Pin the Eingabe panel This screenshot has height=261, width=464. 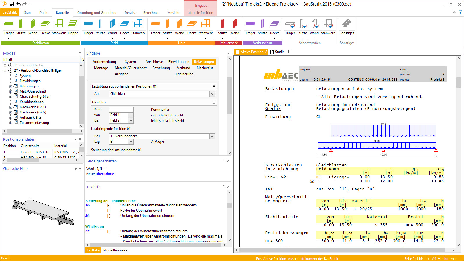coord(228,53)
